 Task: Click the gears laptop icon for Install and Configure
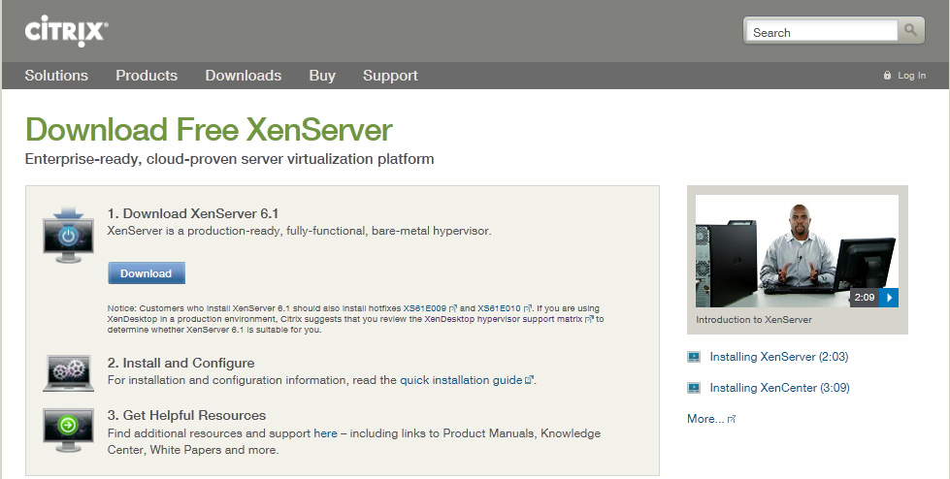click(x=69, y=373)
